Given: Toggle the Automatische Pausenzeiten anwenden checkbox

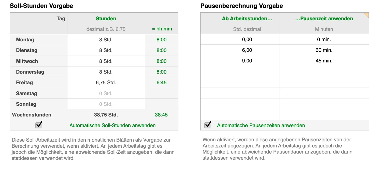Looking at the screenshot, I should coord(208,125).
